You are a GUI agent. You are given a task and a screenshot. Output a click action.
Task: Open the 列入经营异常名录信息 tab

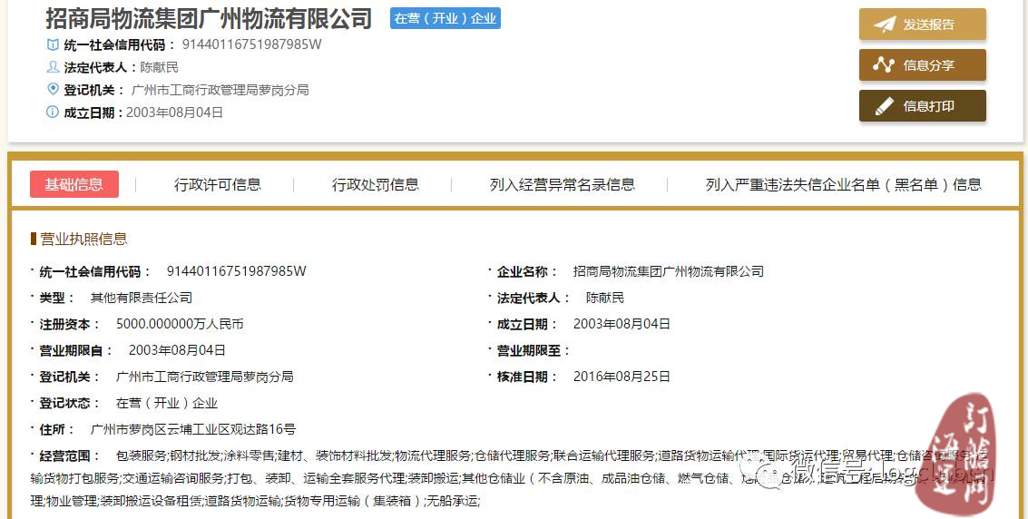(562, 185)
